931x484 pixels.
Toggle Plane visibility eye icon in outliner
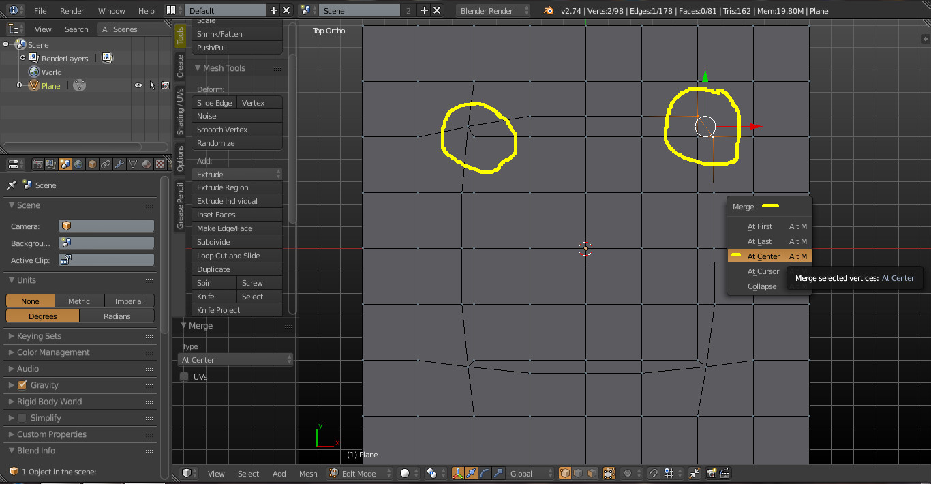[x=138, y=85]
